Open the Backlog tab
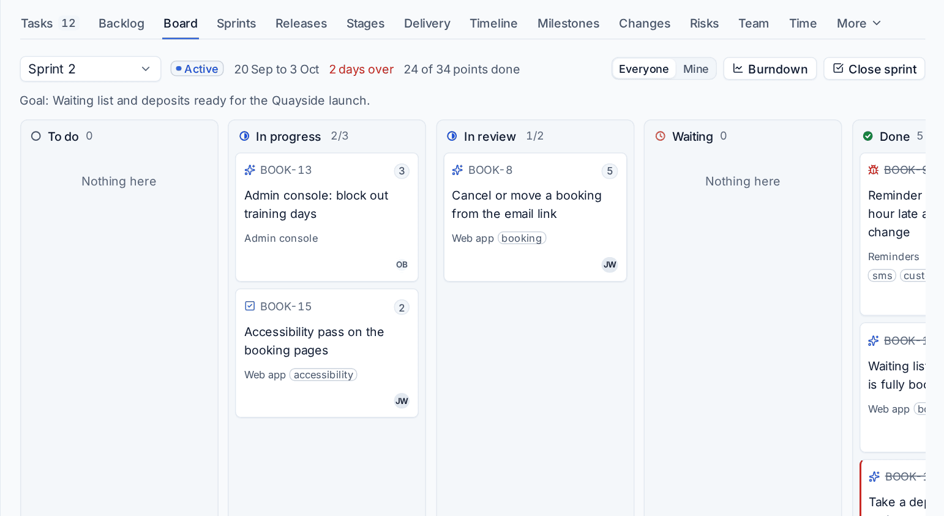This screenshot has width=944, height=516. pyautogui.click(x=121, y=23)
